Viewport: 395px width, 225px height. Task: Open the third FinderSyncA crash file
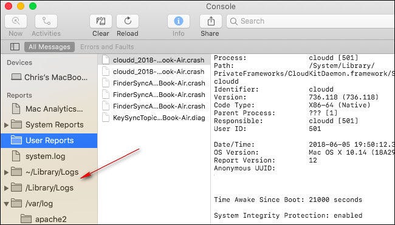154,106
